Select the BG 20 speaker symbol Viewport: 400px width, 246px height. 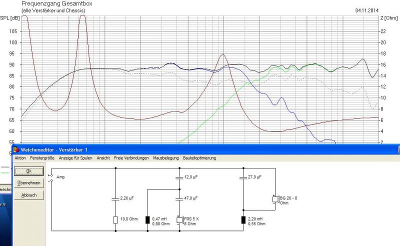point(275,199)
